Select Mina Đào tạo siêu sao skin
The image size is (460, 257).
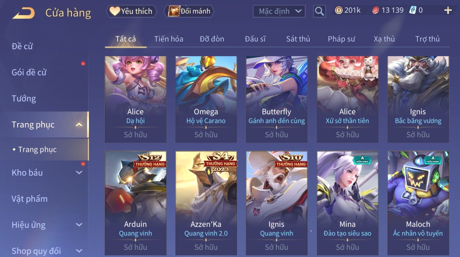pyautogui.click(x=348, y=203)
